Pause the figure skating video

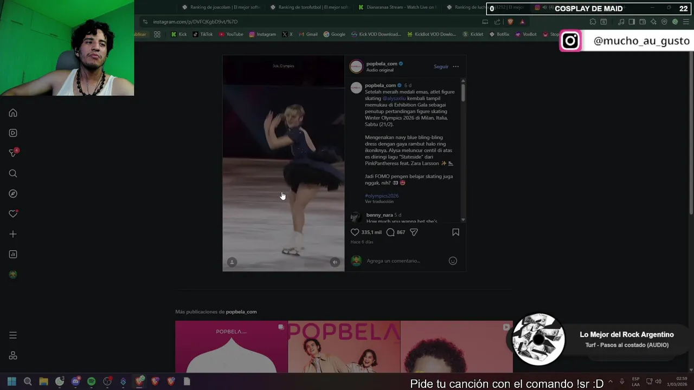283,162
